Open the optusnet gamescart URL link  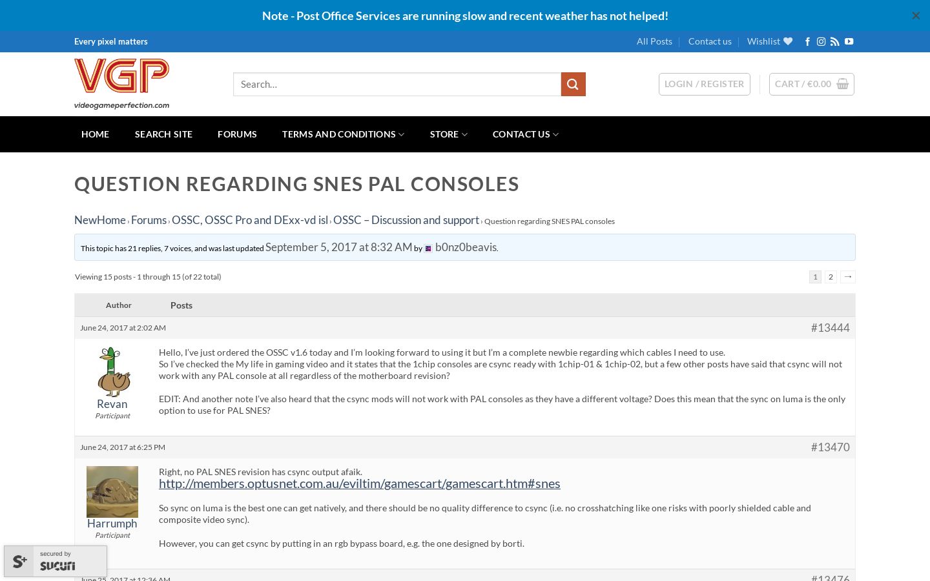360,484
